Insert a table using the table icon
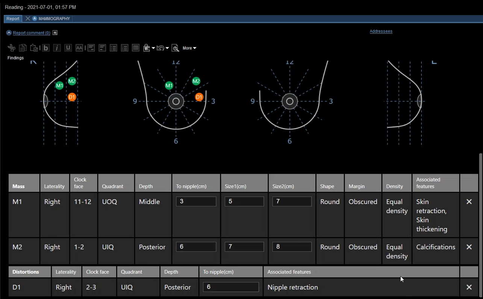 click(x=136, y=48)
